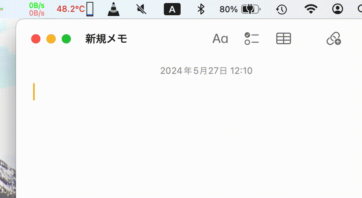This screenshot has height=198, width=362.
Task: Open the VLC cone menu bar icon
Action: 114,9
